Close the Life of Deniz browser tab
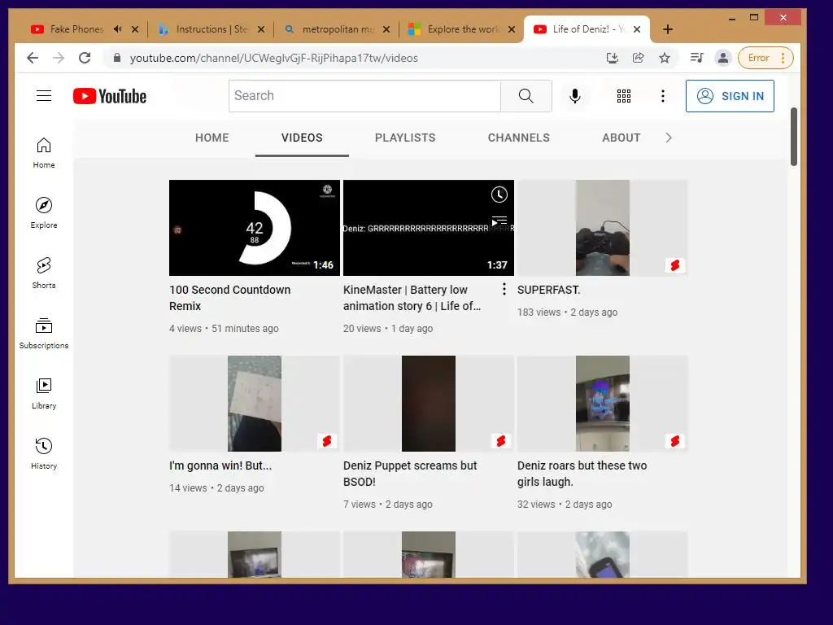 point(637,29)
